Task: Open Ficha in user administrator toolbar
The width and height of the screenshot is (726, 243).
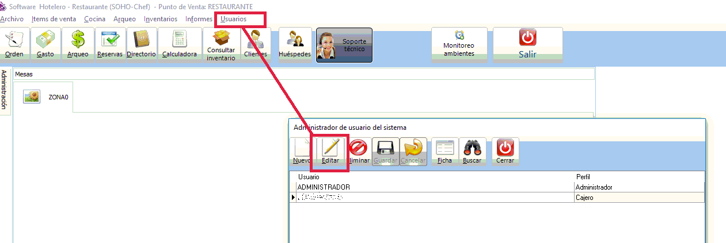Action: [444, 152]
